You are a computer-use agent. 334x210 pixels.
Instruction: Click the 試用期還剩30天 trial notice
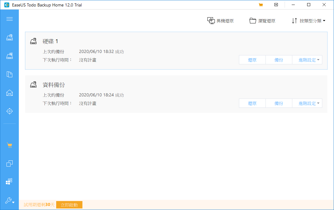point(39,205)
